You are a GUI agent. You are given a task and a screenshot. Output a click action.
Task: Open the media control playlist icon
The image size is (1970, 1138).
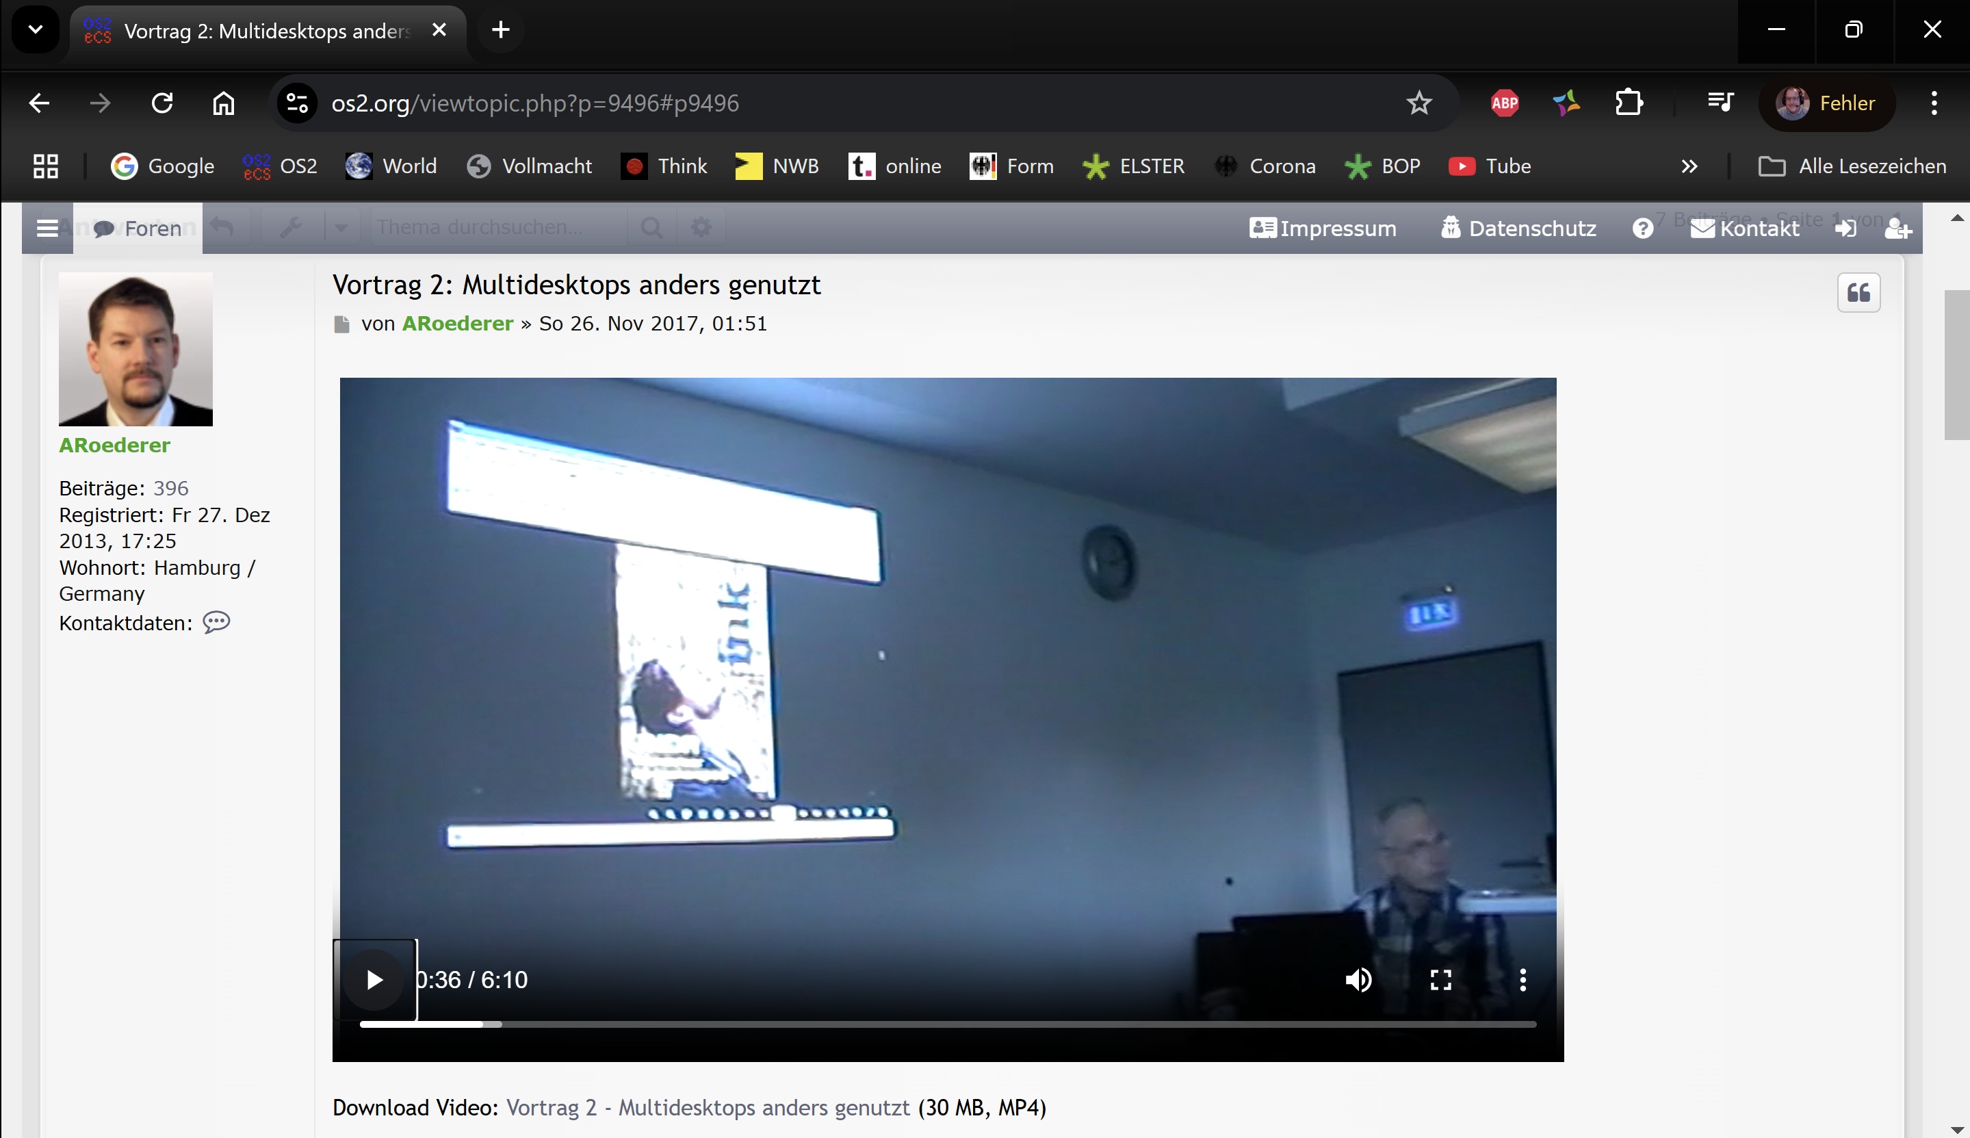click(x=1720, y=103)
